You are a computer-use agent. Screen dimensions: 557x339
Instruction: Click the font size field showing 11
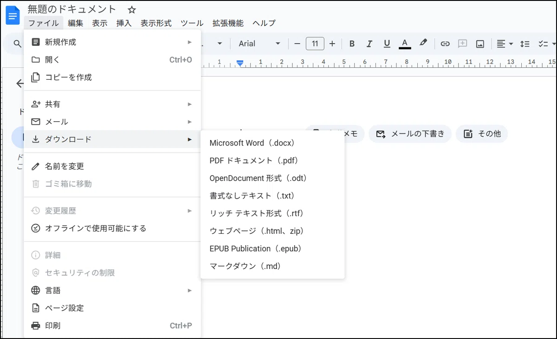coord(315,44)
